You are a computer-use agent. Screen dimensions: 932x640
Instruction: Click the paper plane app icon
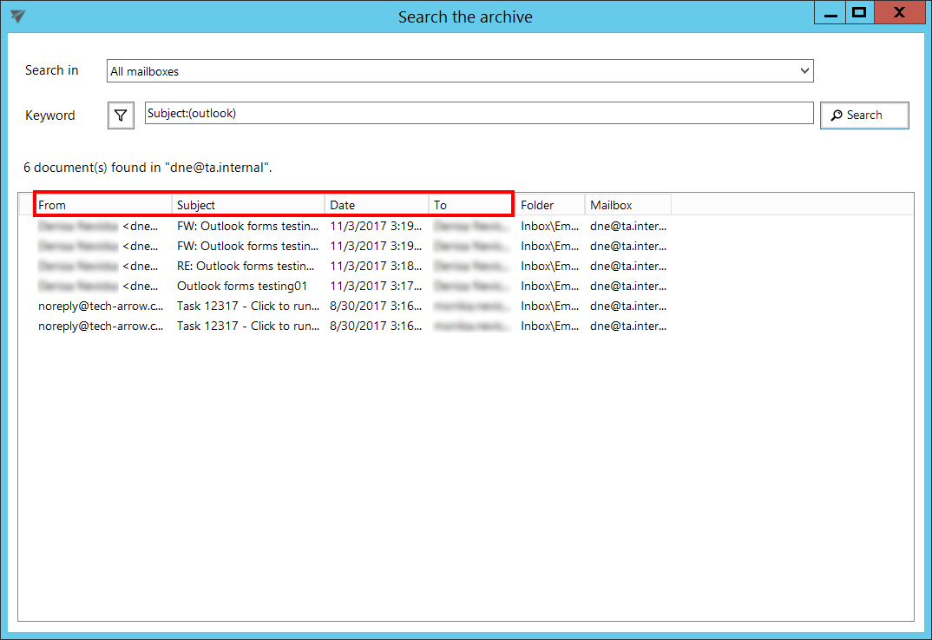(17, 16)
